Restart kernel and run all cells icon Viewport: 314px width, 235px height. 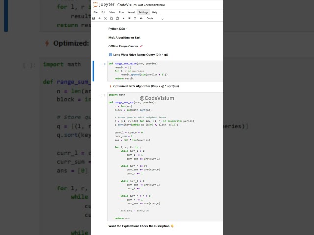[141, 18]
